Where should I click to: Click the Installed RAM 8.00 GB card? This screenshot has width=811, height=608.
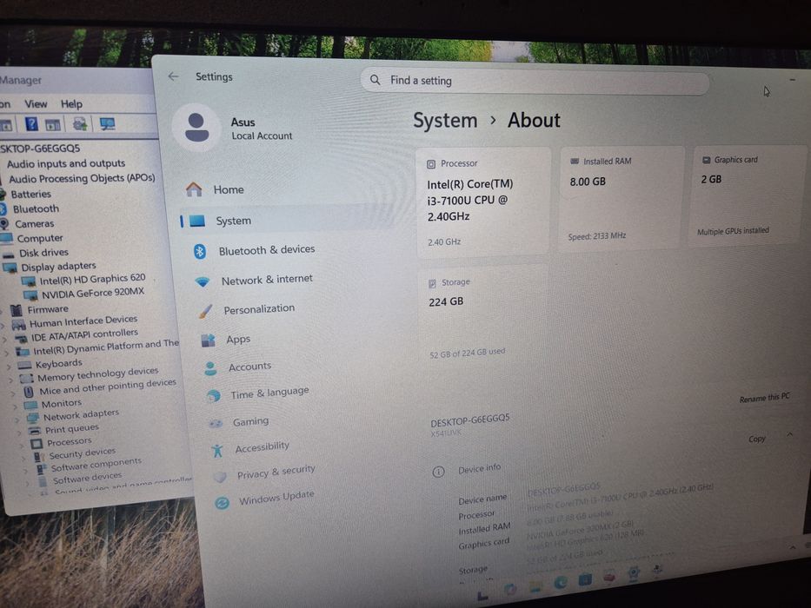coord(622,199)
